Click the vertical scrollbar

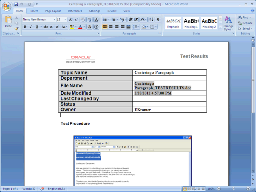pyautogui.click(x=253, y=80)
